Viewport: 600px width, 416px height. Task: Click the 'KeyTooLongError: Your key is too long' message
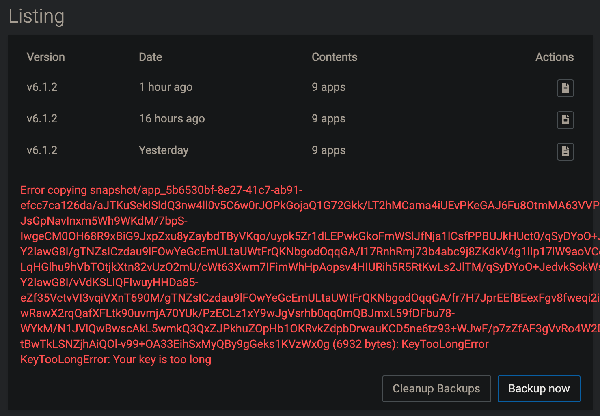click(x=116, y=360)
